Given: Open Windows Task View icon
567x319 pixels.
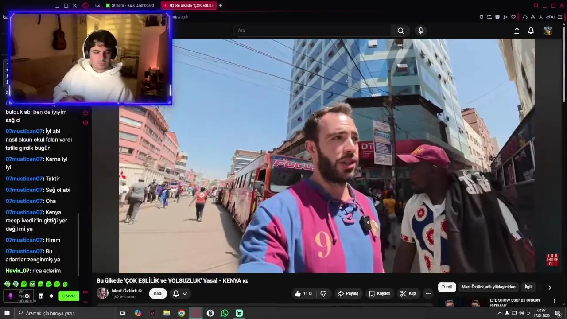Looking at the screenshot, I should pyautogui.click(x=123, y=313).
